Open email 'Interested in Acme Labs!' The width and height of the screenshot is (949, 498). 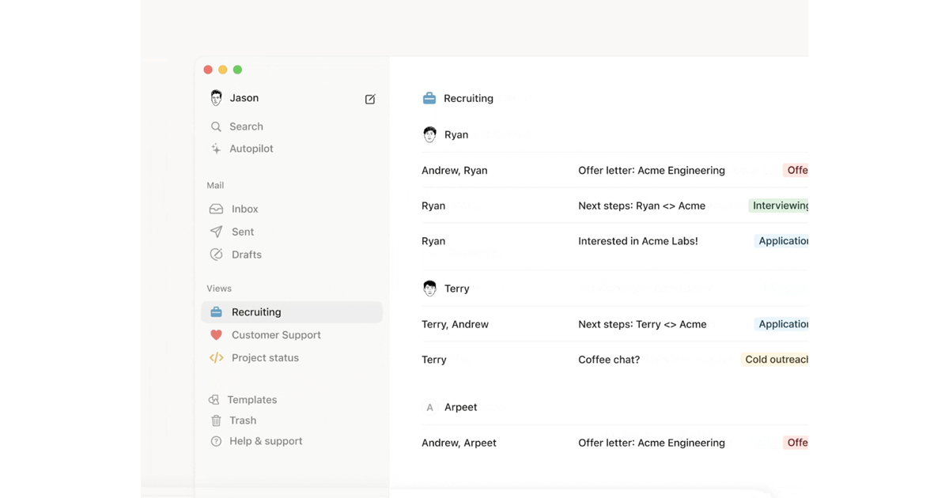click(637, 241)
